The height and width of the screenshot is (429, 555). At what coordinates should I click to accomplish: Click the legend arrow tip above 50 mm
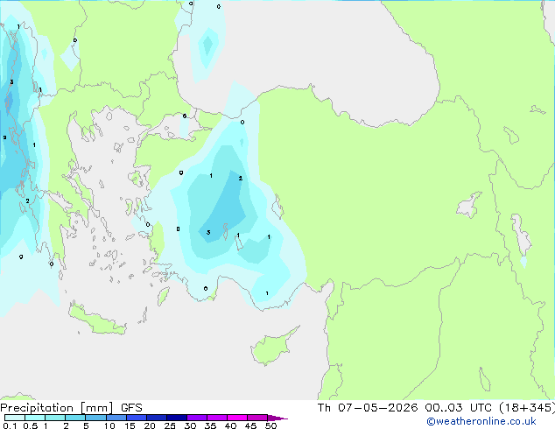pyautogui.click(x=277, y=418)
